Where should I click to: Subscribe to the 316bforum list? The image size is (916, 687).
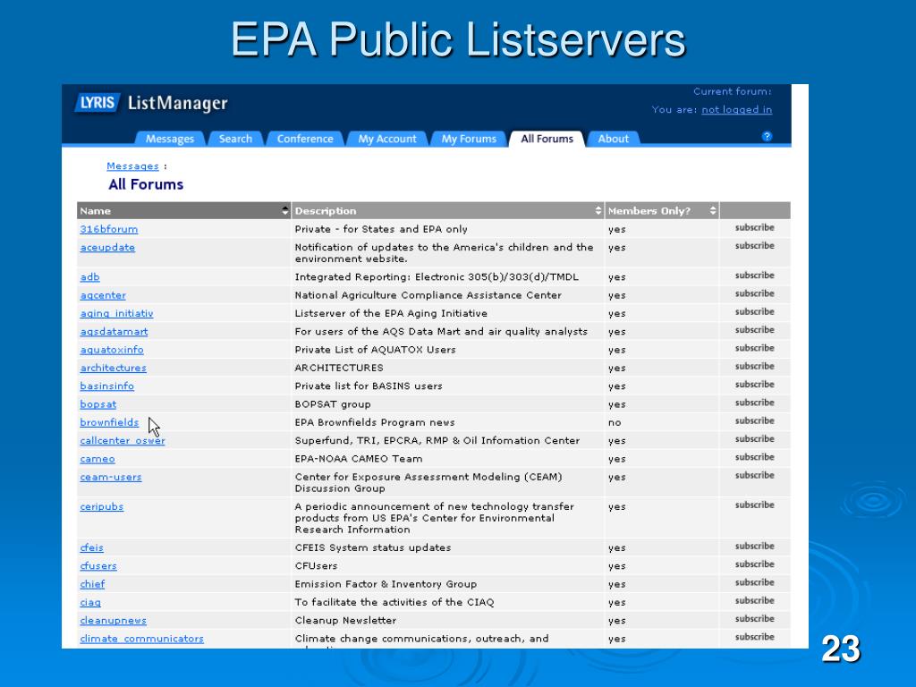(x=755, y=228)
